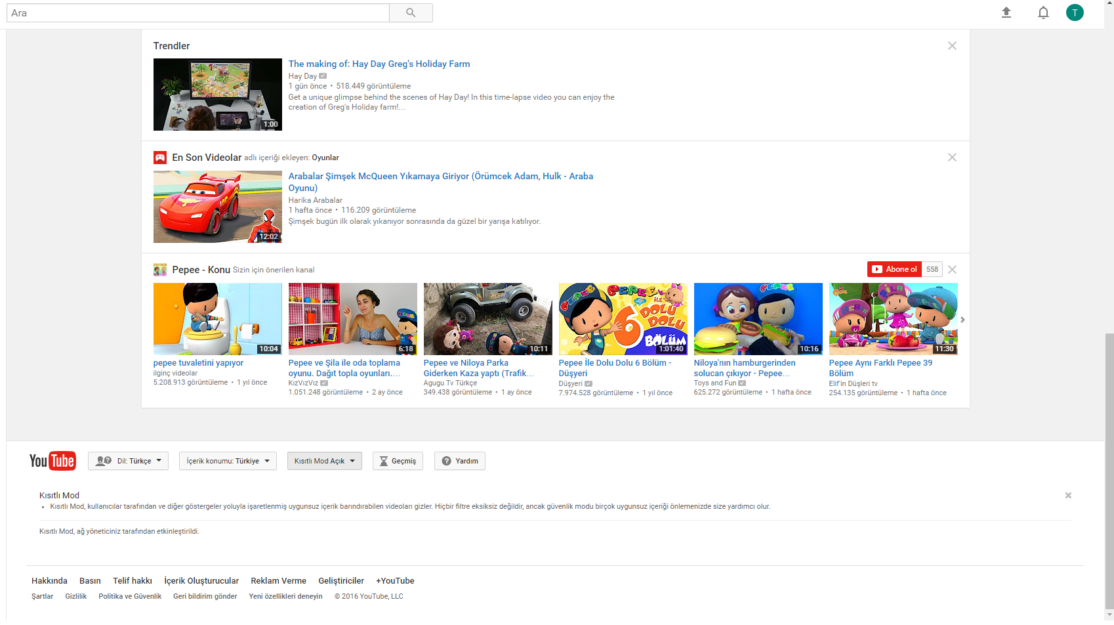This screenshot has height=625, width=1114.
Task: Open the Hay Day Greg's Holiday Farm video title
Action: click(x=379, y=64)
